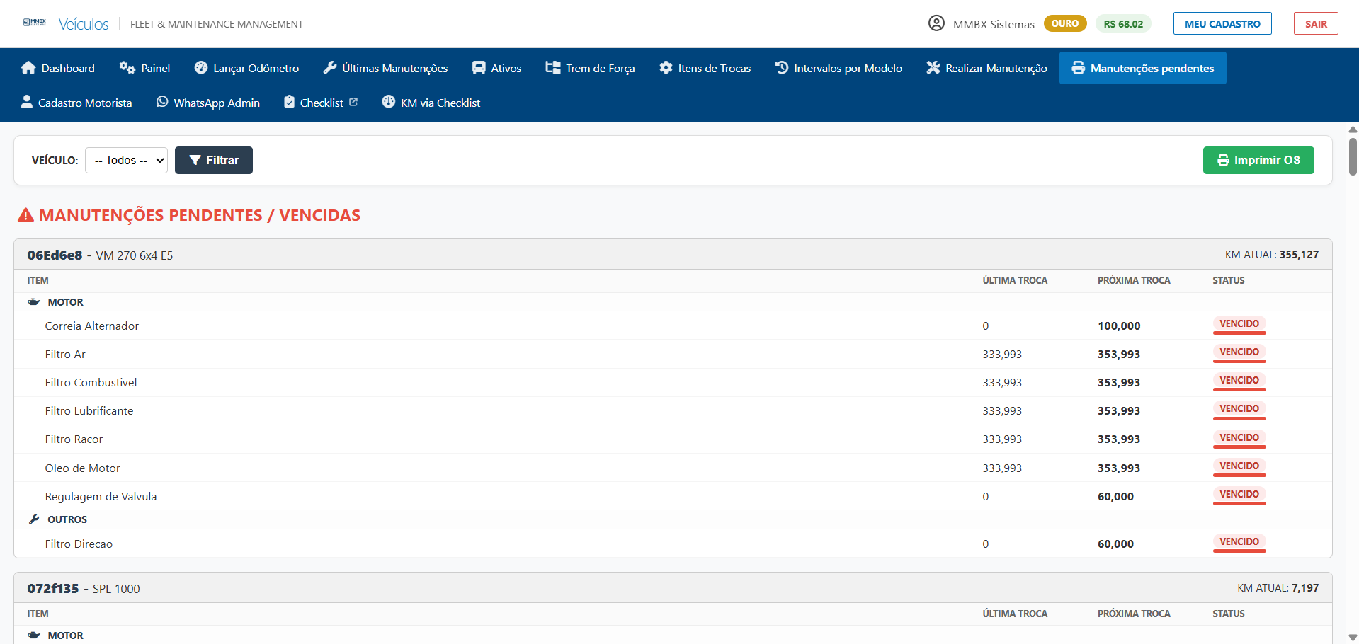
Task: Click the Filtrar button
Action: click(x=214, y=160)
